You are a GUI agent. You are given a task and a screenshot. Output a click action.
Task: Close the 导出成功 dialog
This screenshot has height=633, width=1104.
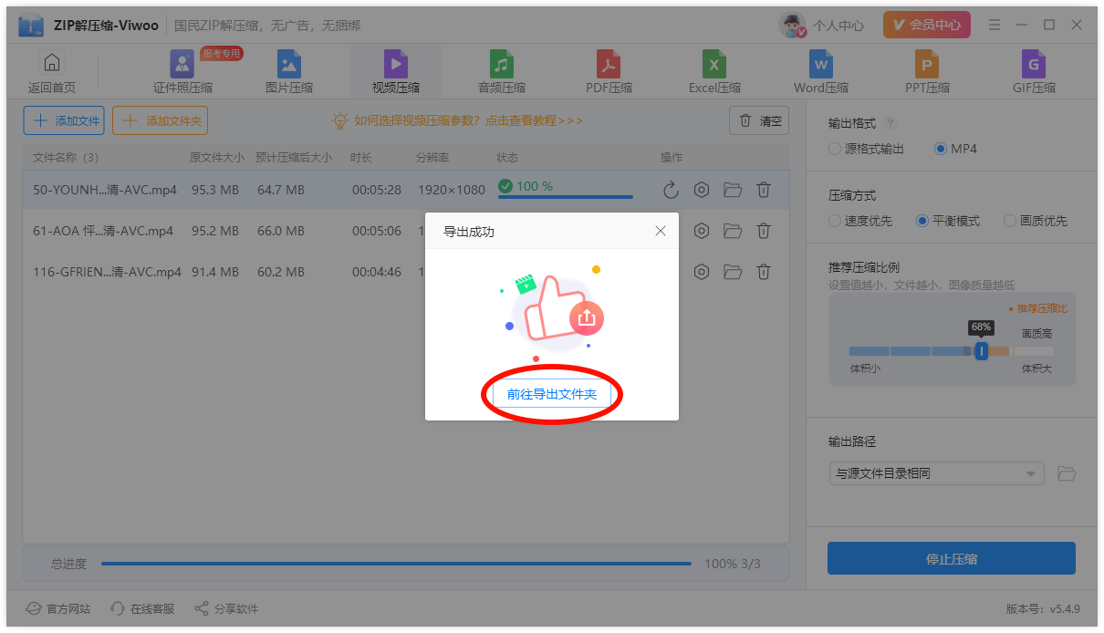click(661, 232)
